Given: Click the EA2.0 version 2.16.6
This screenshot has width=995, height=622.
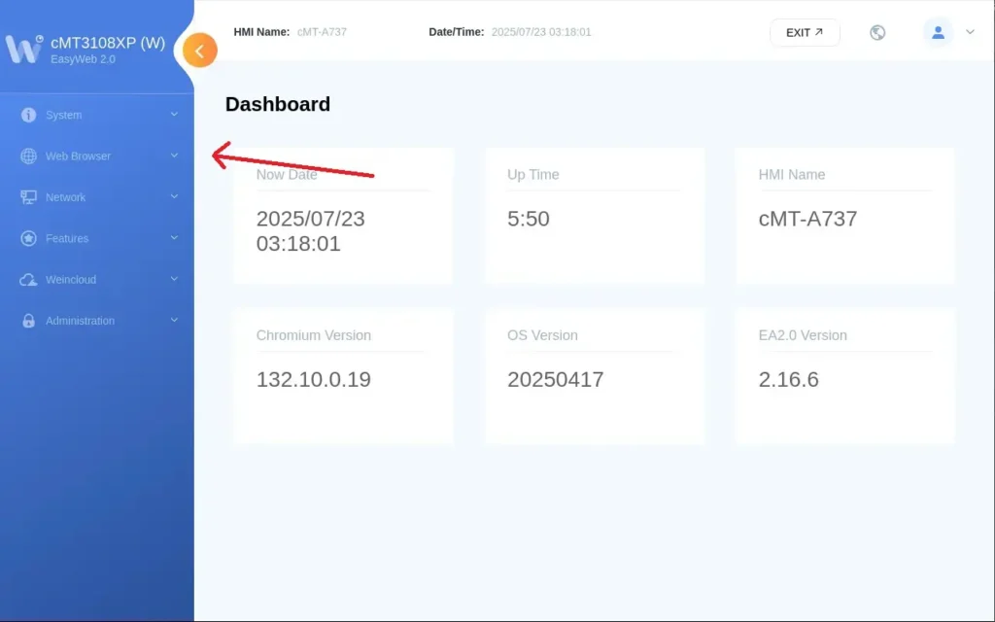Looking at the screenshot, I should pyautogui.click(x=789, y=380).
